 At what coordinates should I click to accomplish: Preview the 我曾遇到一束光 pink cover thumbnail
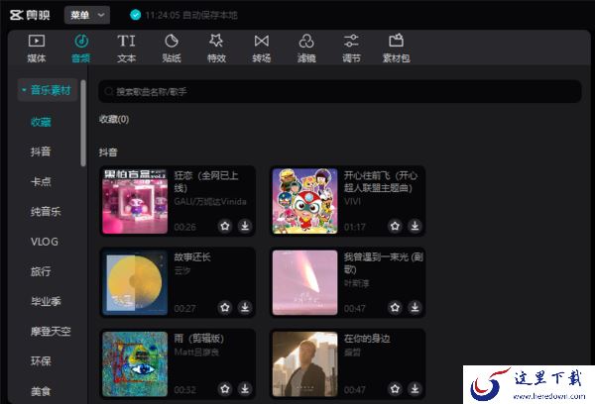coord(304,282)
